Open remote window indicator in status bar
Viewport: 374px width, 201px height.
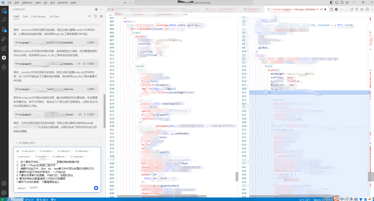[3, 199]
